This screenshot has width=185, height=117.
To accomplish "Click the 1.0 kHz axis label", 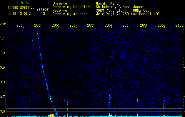I will pos(2,53).
